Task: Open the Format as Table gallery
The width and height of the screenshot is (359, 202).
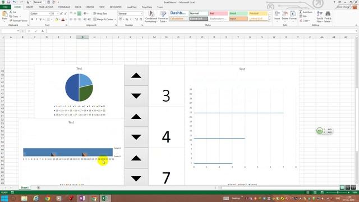Action: point(163,17)
